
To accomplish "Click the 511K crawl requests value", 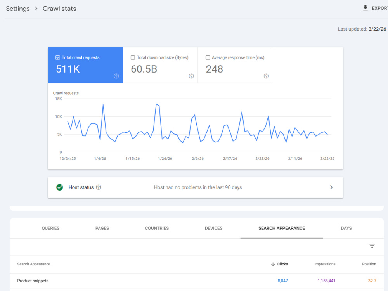I will coord(68,69).
